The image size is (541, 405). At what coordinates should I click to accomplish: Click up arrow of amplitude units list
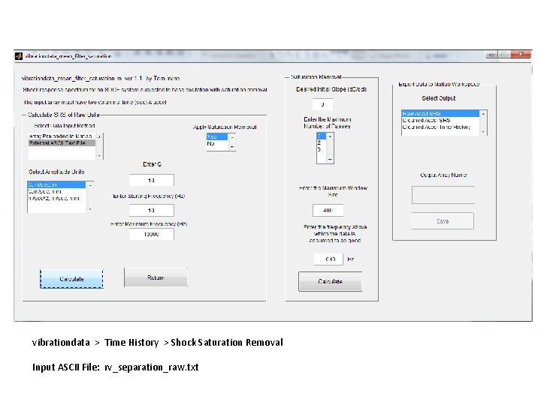[90, 186]
